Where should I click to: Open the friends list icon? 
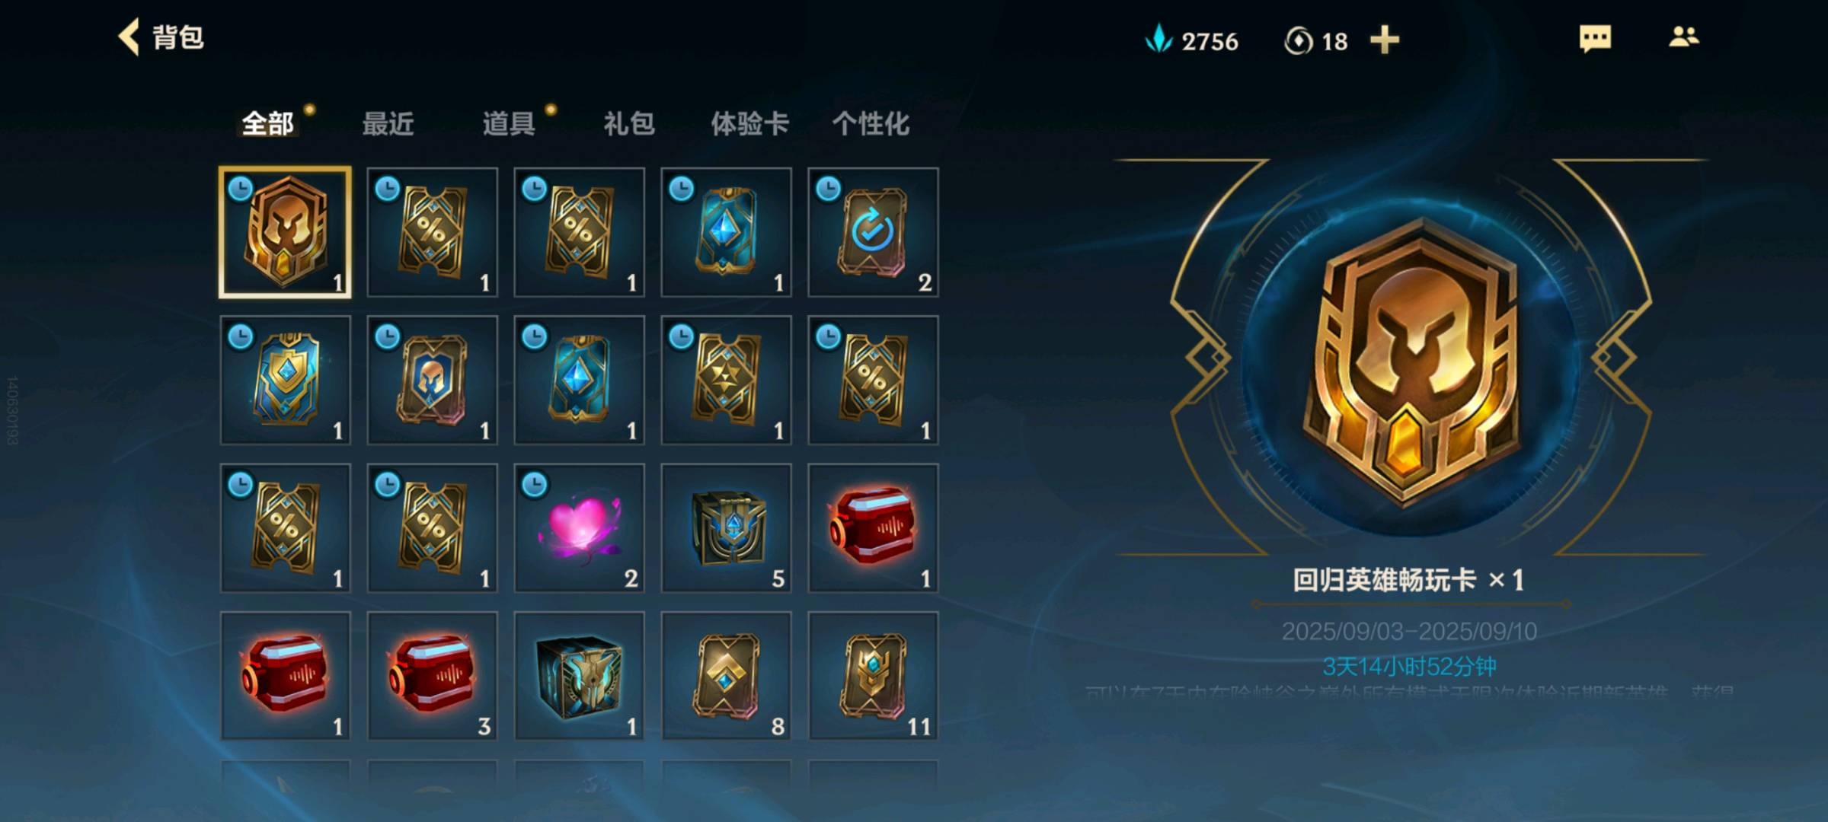click(x=1683, y=37)
